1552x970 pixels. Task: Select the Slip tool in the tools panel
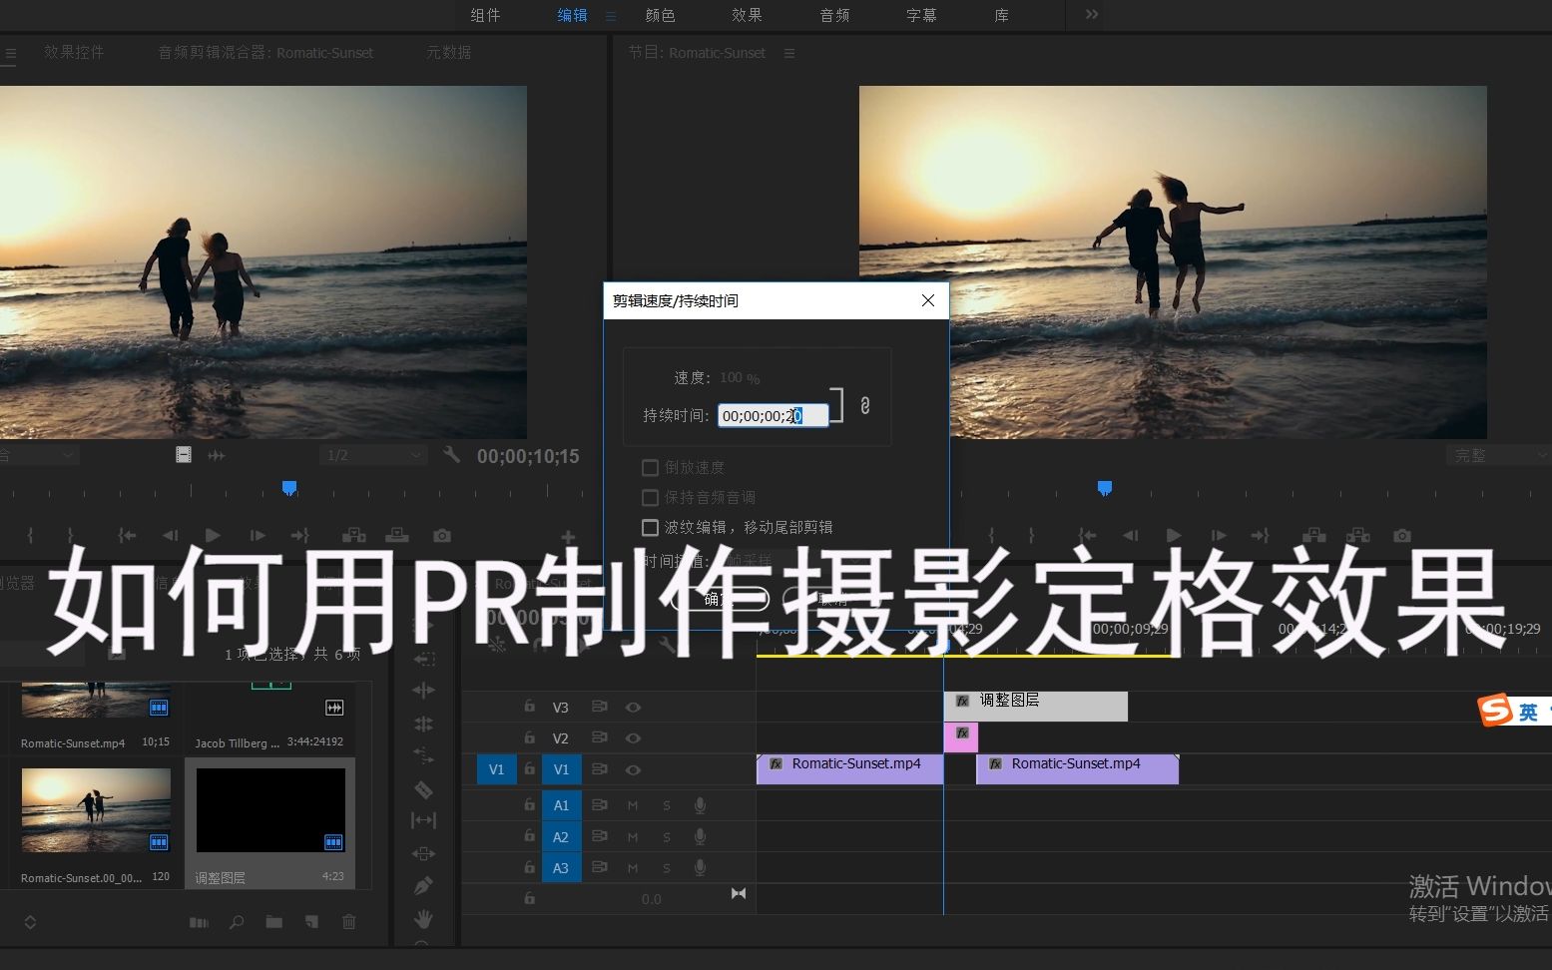click(x=423, y=820)
